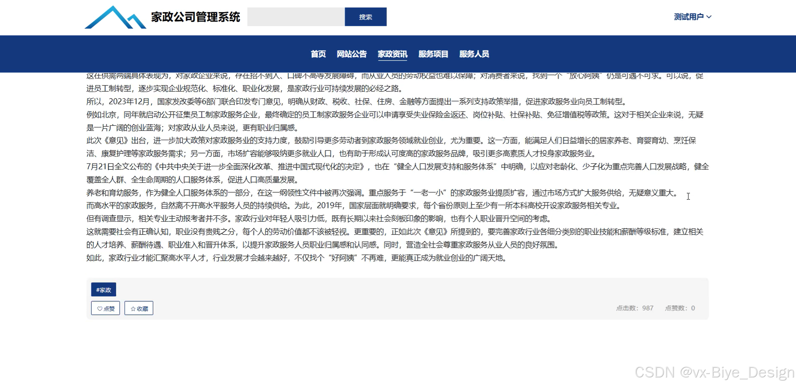Go to the 首页 nav item

[x=318, y=54]
